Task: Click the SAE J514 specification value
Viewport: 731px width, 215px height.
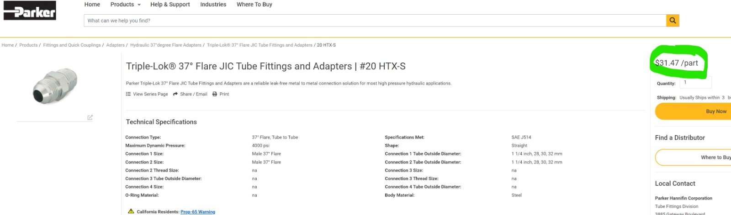Action: point(521,137)
